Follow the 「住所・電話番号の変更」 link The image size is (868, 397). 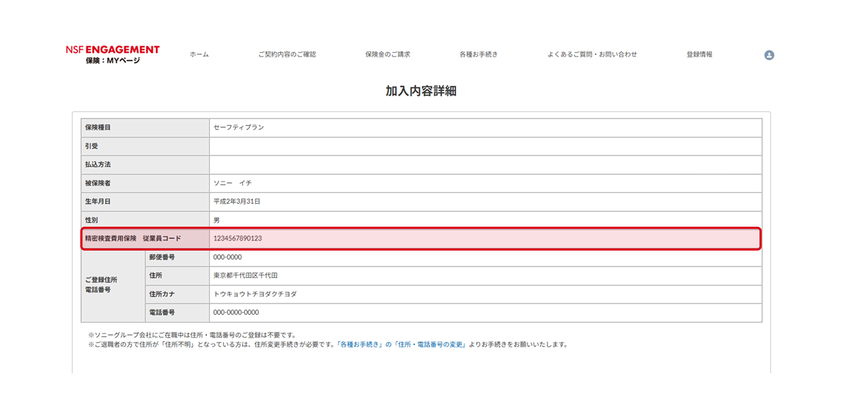[430, 344]
